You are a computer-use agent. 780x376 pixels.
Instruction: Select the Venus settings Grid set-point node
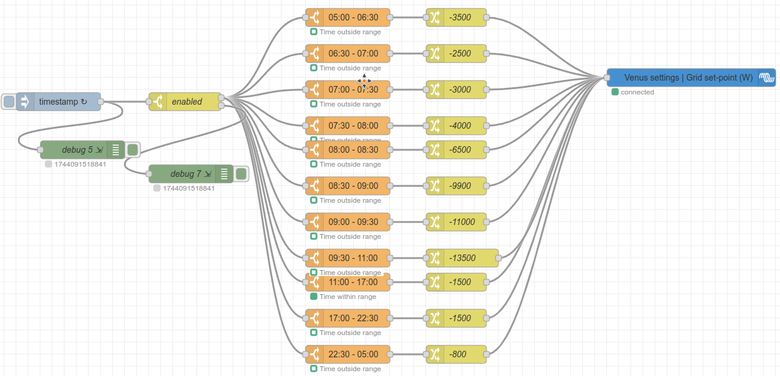tap(688, 78)
